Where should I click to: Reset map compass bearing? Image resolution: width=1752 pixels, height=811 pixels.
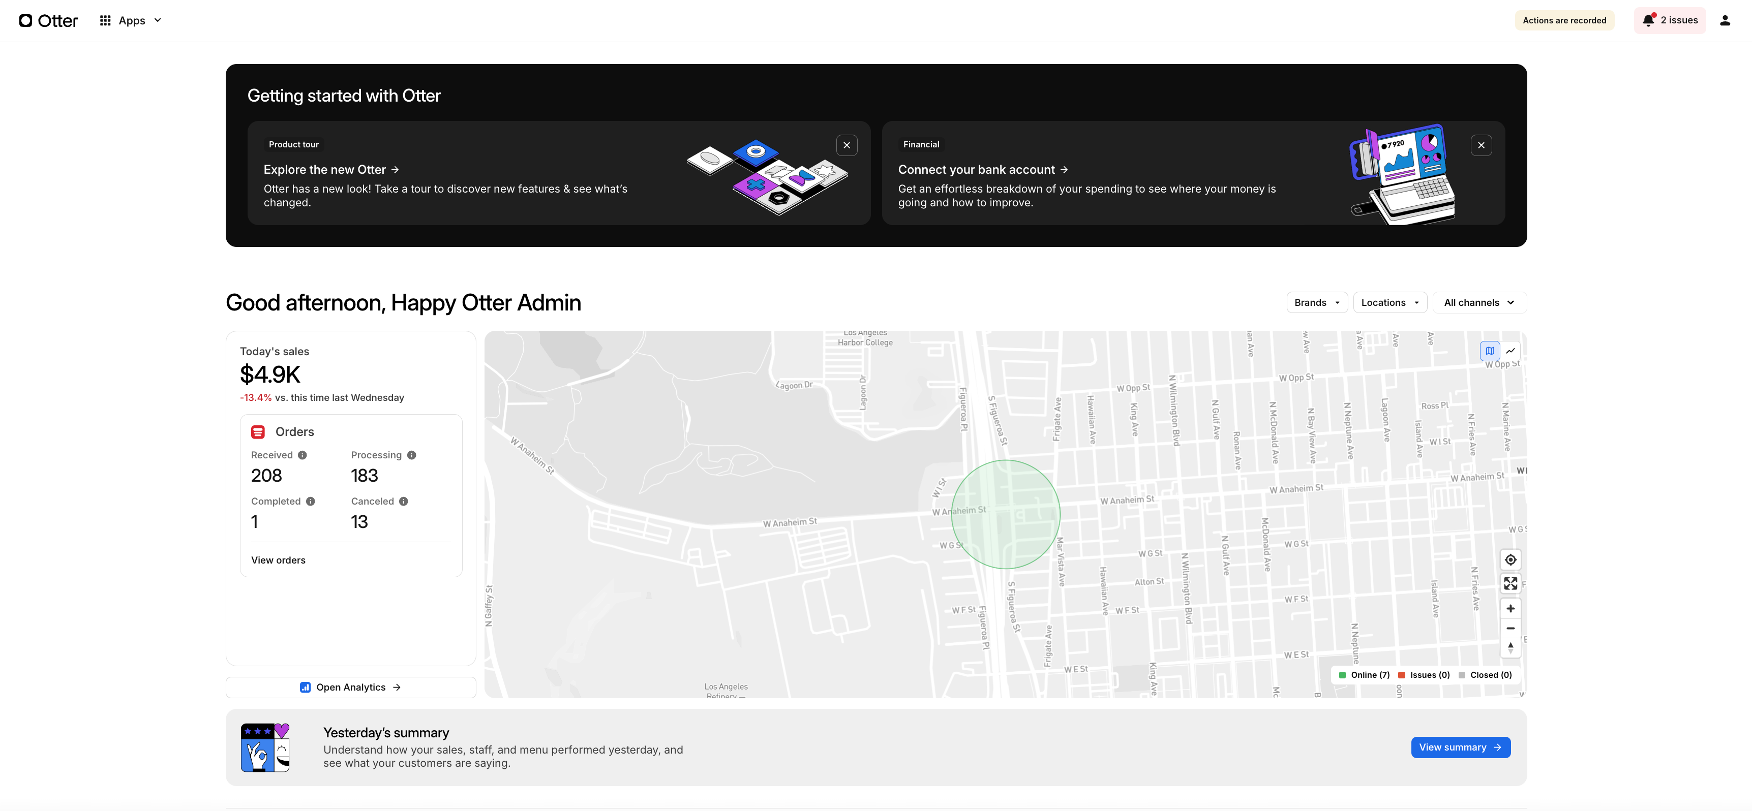(x=1510, y=648)
